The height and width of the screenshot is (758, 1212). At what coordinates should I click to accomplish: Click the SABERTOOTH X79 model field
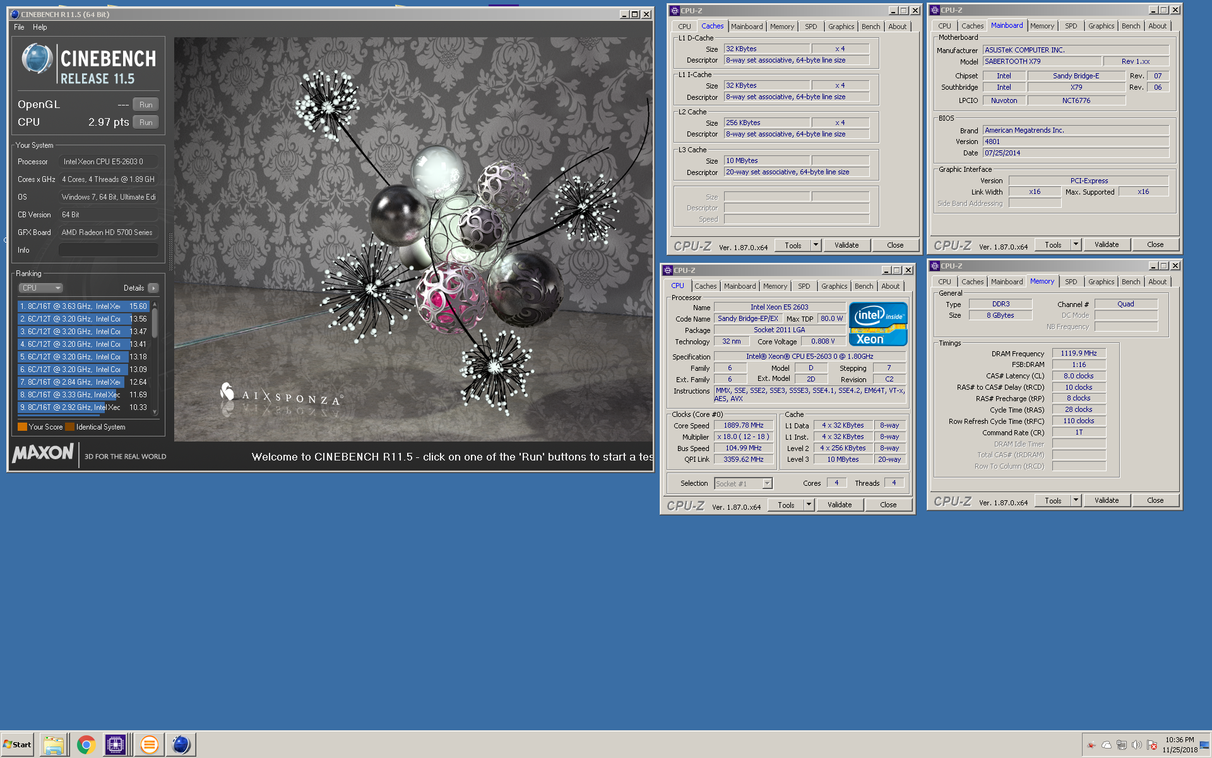(1042, 61)
